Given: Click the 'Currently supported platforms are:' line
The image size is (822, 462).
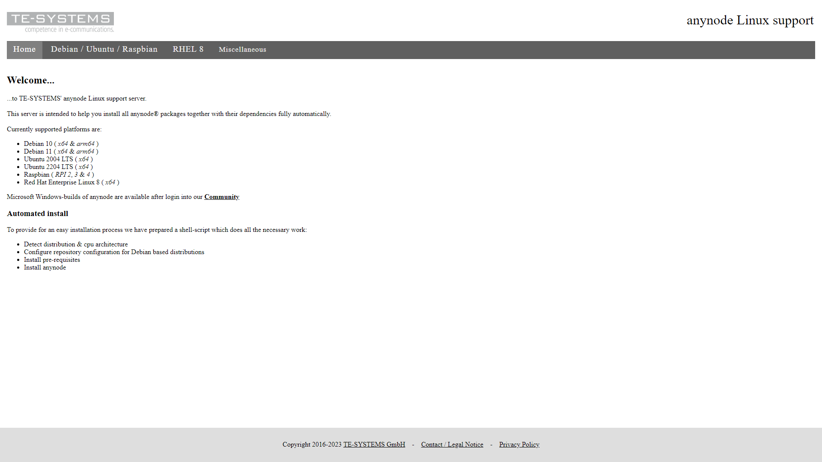Looking at the screenshot, I should pyautogui.click(x=54, y=129).
